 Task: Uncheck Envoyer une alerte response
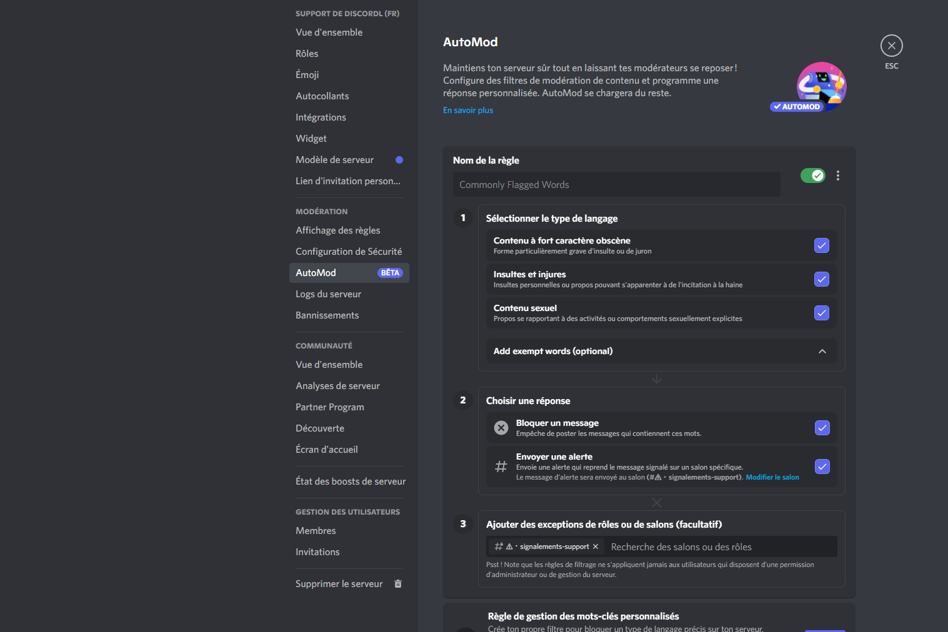coord(822,467)
